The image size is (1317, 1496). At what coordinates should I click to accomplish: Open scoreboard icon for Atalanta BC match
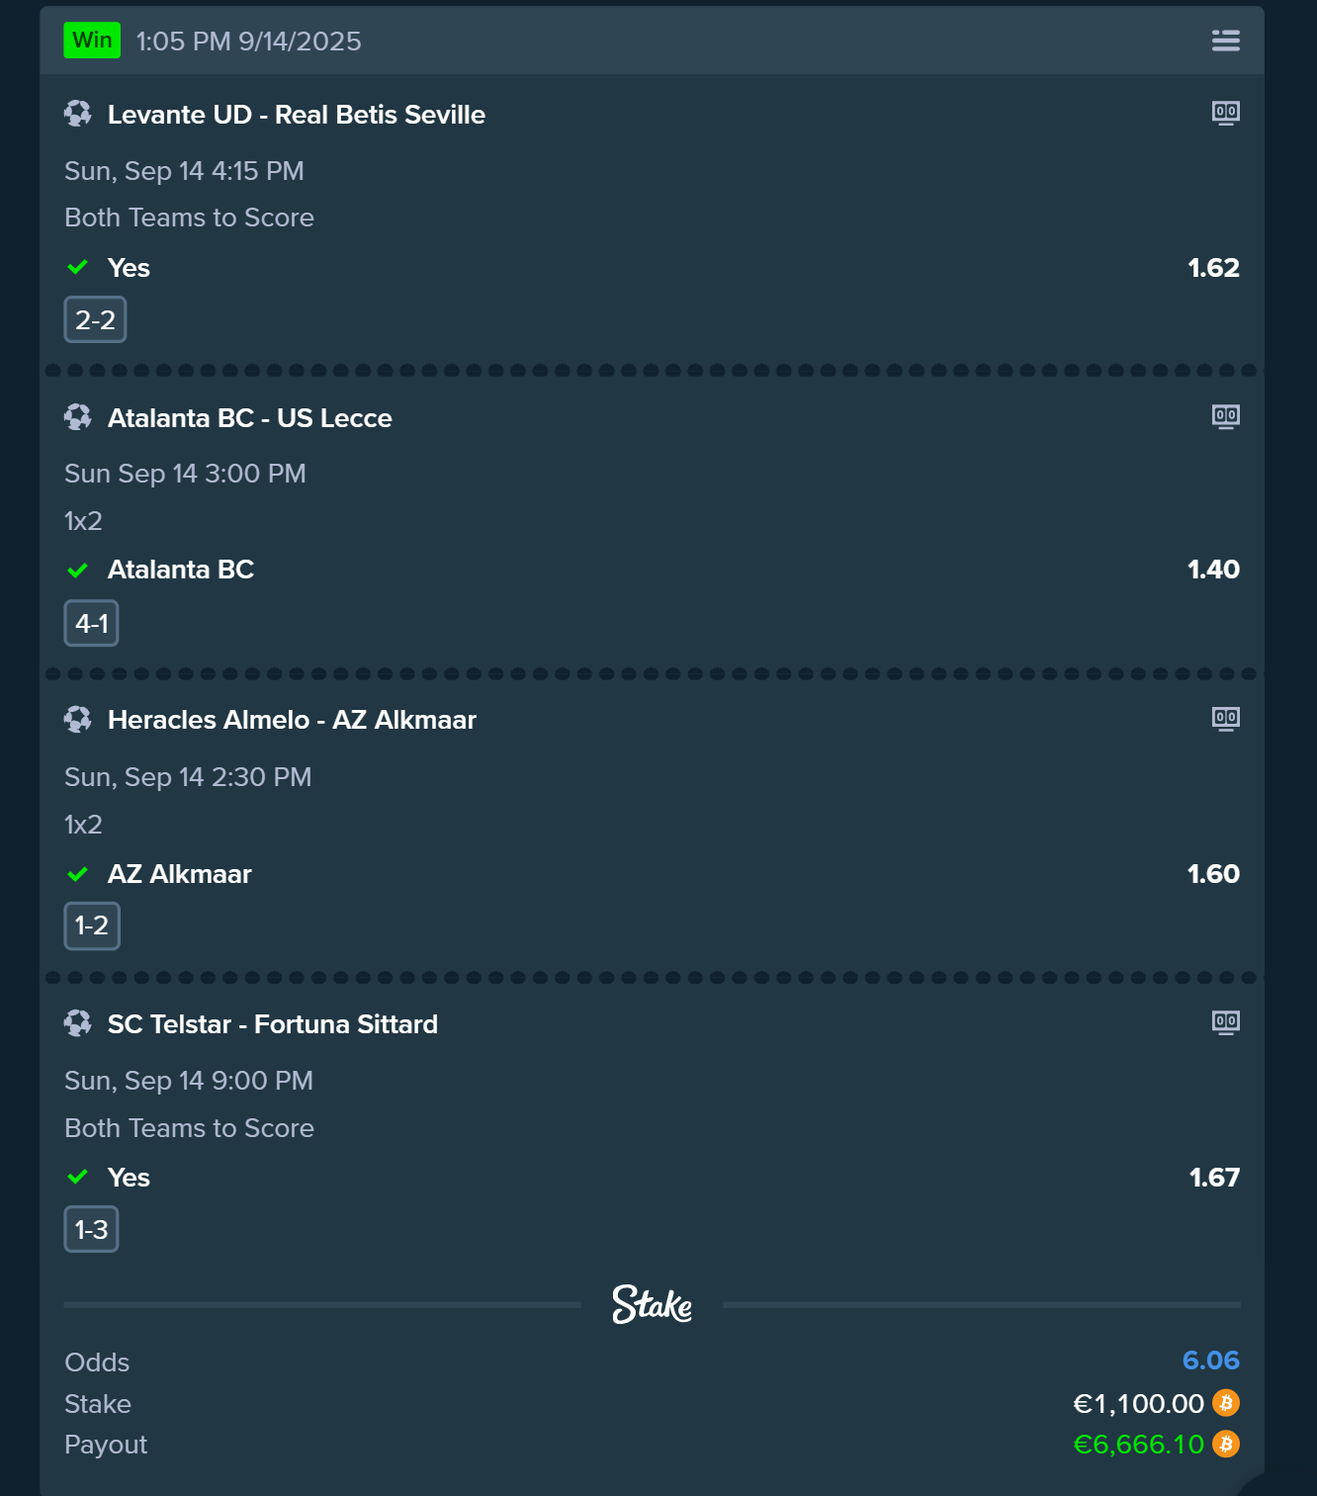pos(1225,416)
